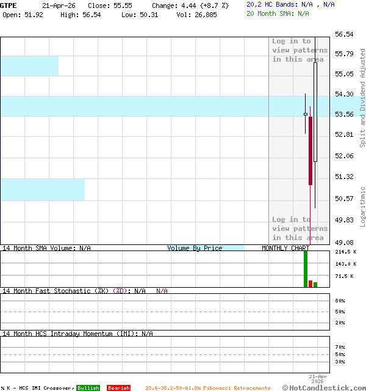
Task: Click the green Bullish legend badge
Action: (88, 388)
